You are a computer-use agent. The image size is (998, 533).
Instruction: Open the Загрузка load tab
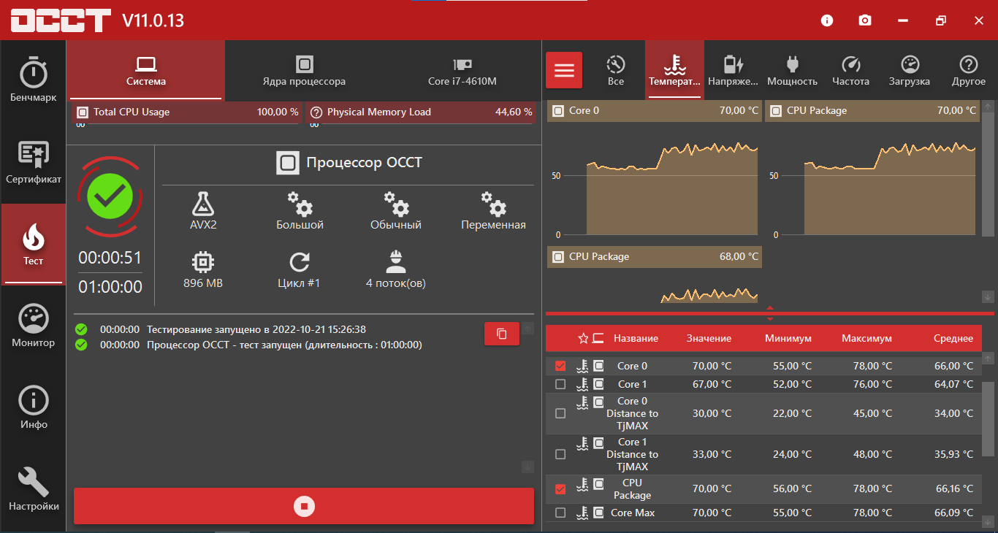coord(910,70)
